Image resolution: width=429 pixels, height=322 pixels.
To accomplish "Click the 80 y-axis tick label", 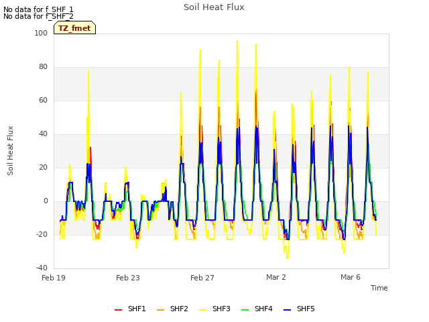I will 43,67.
